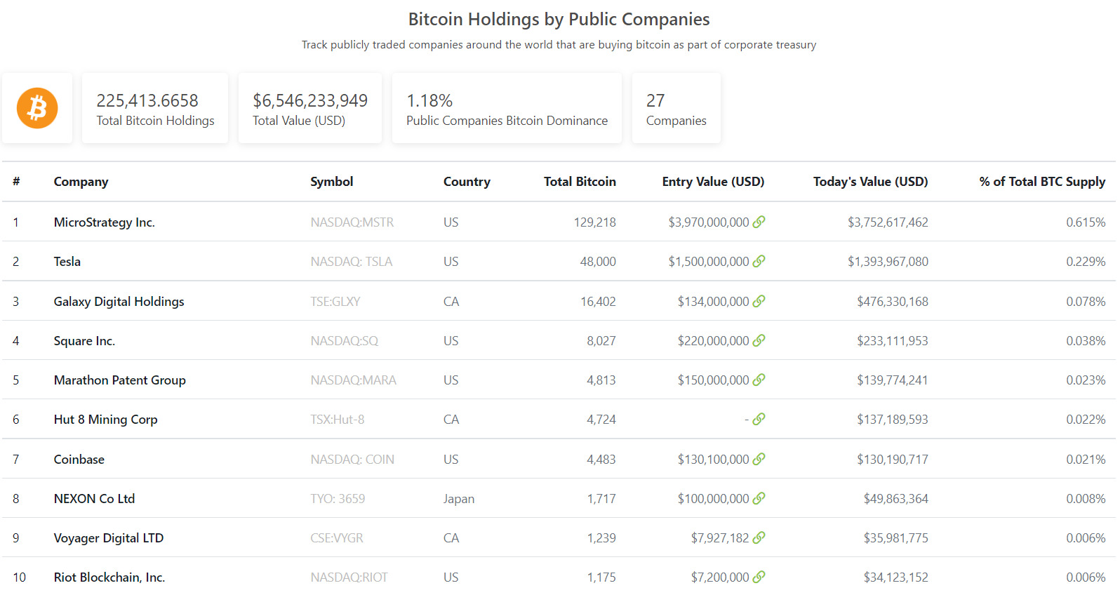
Task: Click the CSE:VYGR ticker symbol
Action: [x=337, y=538]
